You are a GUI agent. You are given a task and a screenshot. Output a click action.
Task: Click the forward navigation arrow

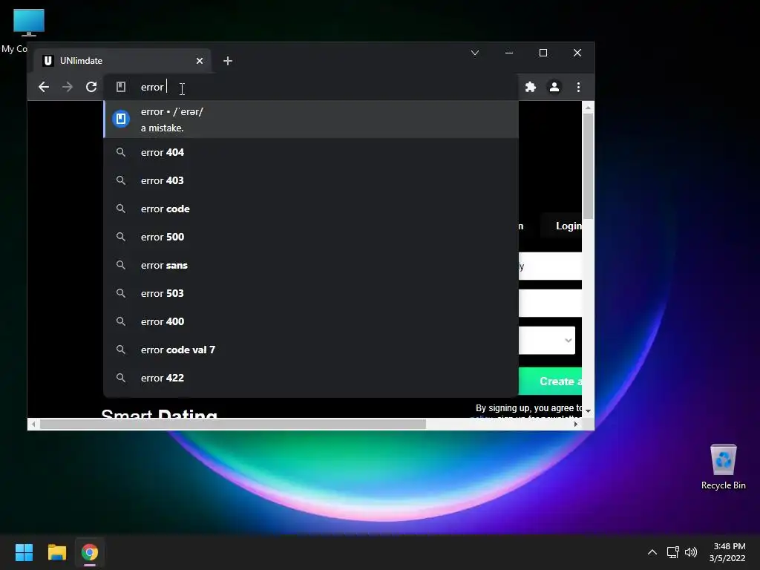click(x=68, y=88)
